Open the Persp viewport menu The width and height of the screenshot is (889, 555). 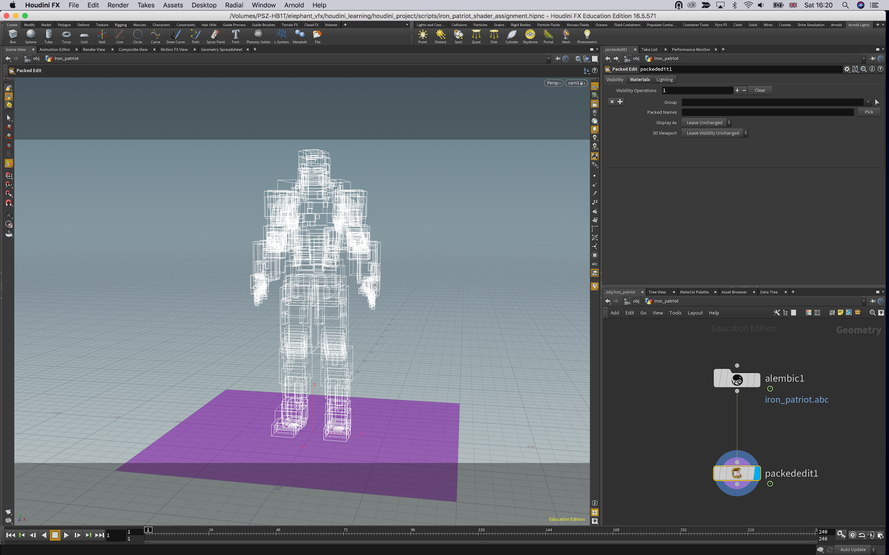coord(553,83)
